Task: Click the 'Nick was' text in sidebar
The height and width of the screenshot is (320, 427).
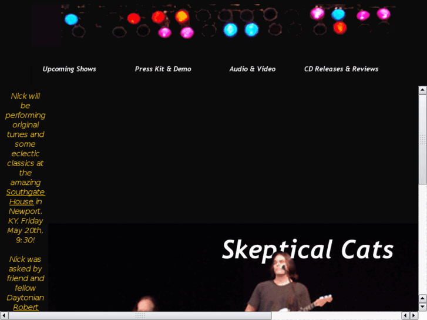Action: 25,259
